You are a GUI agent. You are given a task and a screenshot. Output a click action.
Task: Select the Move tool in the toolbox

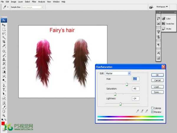click(4, 25)
